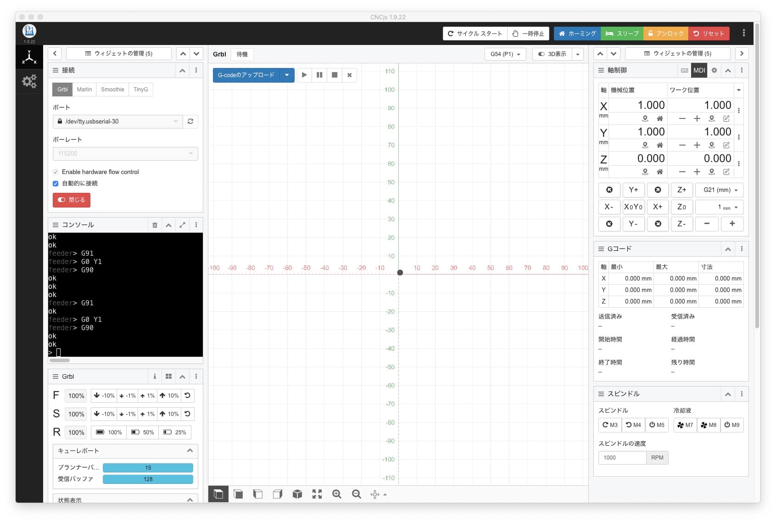Open the G54 (P1) coordinate dropdown
This screenshot has width=776, height=522.
pyautogui.click(x=505, y=54)
